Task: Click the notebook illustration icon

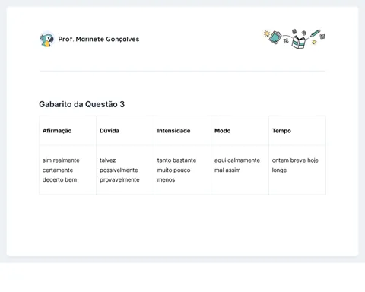Action: pos(275,37)
